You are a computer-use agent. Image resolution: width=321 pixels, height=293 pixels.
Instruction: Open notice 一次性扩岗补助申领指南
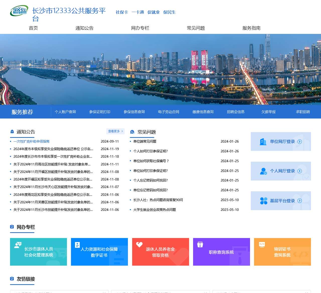(x=31, y=141)
